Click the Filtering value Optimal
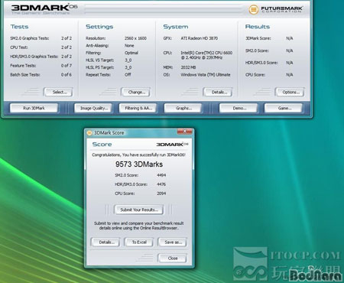Screen dimensions: 344x283 pos(131,53)
